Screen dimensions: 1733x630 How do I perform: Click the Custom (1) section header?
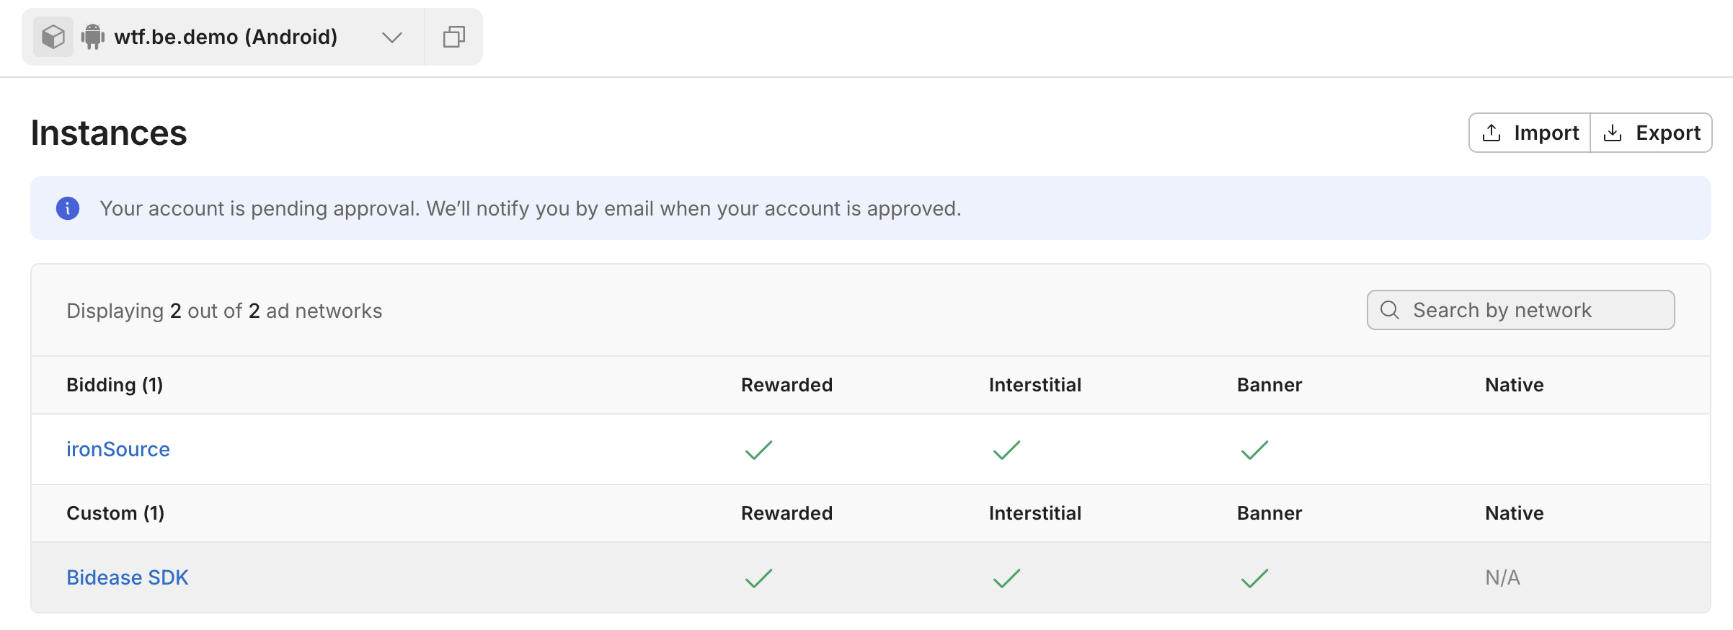coord(115,513)
